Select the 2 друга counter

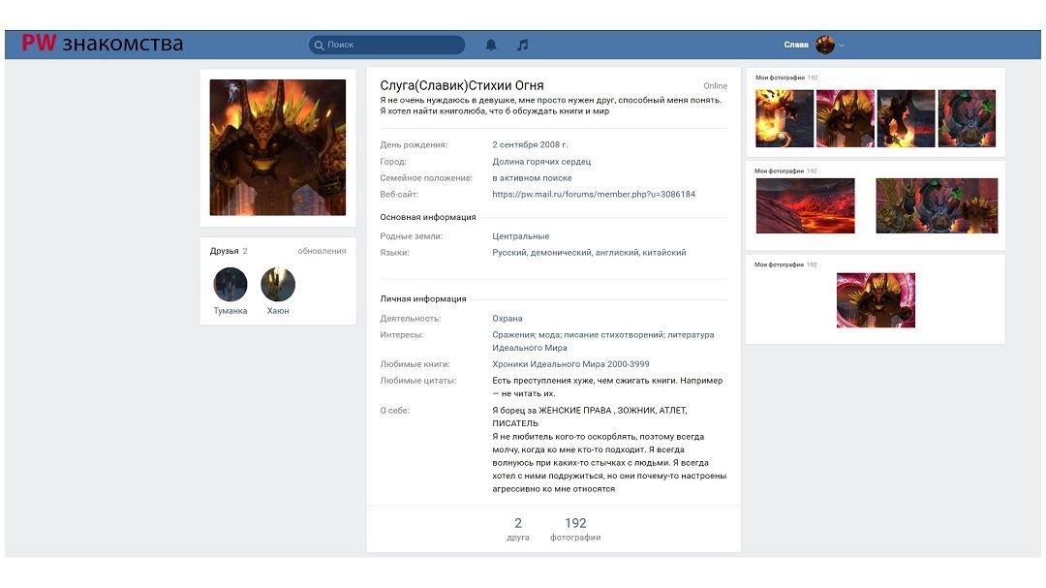(518, 529)
